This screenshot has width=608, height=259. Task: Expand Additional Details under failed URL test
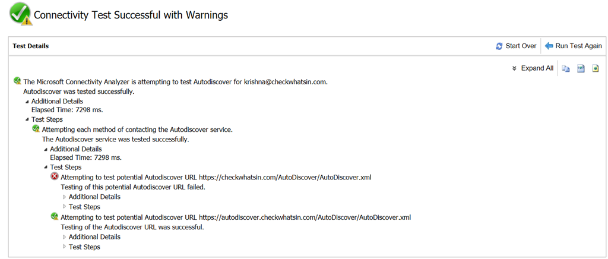(x=64, y=197)
